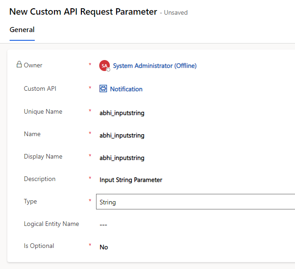Click the Unique Name label

click(43, 112)
